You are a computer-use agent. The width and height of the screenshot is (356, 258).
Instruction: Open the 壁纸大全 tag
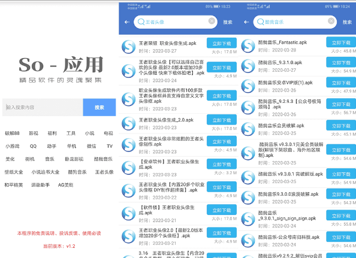pos(14,172)
